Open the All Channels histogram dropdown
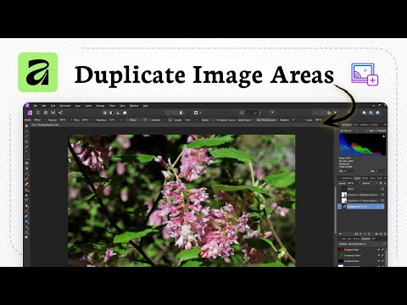Viewport: 407px width, 305px height. [x=348, y=130]
